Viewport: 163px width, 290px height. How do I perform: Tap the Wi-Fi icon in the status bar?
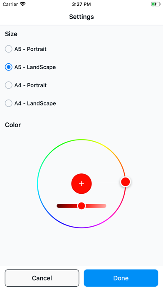click(x=23, y=4)
